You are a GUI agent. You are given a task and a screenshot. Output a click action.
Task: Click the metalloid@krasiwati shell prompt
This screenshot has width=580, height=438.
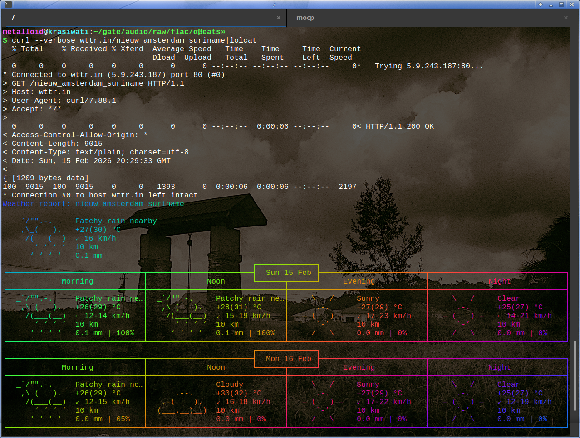45,32
